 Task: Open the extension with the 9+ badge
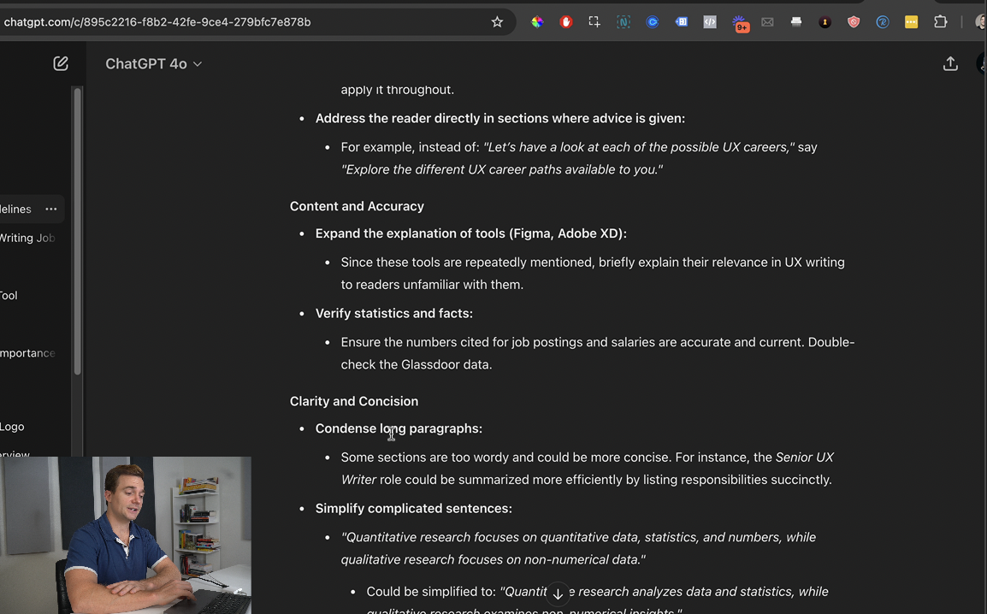click(x=740, y=23)
